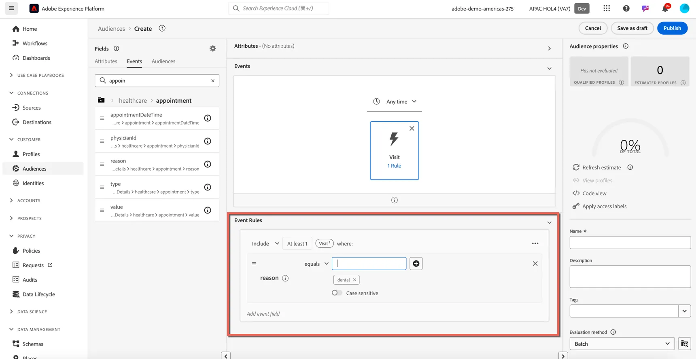696x359 pixels.
Task: Remove the dental value tag
Action: 354,280
